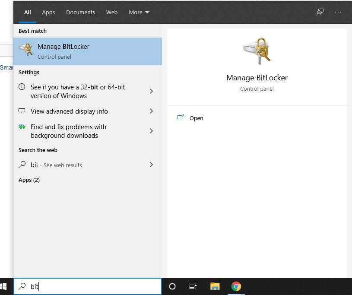This screenshot has height=295, width=352.
Task: Open Find and fix problems with background downloads
Action: coord(69,131)
